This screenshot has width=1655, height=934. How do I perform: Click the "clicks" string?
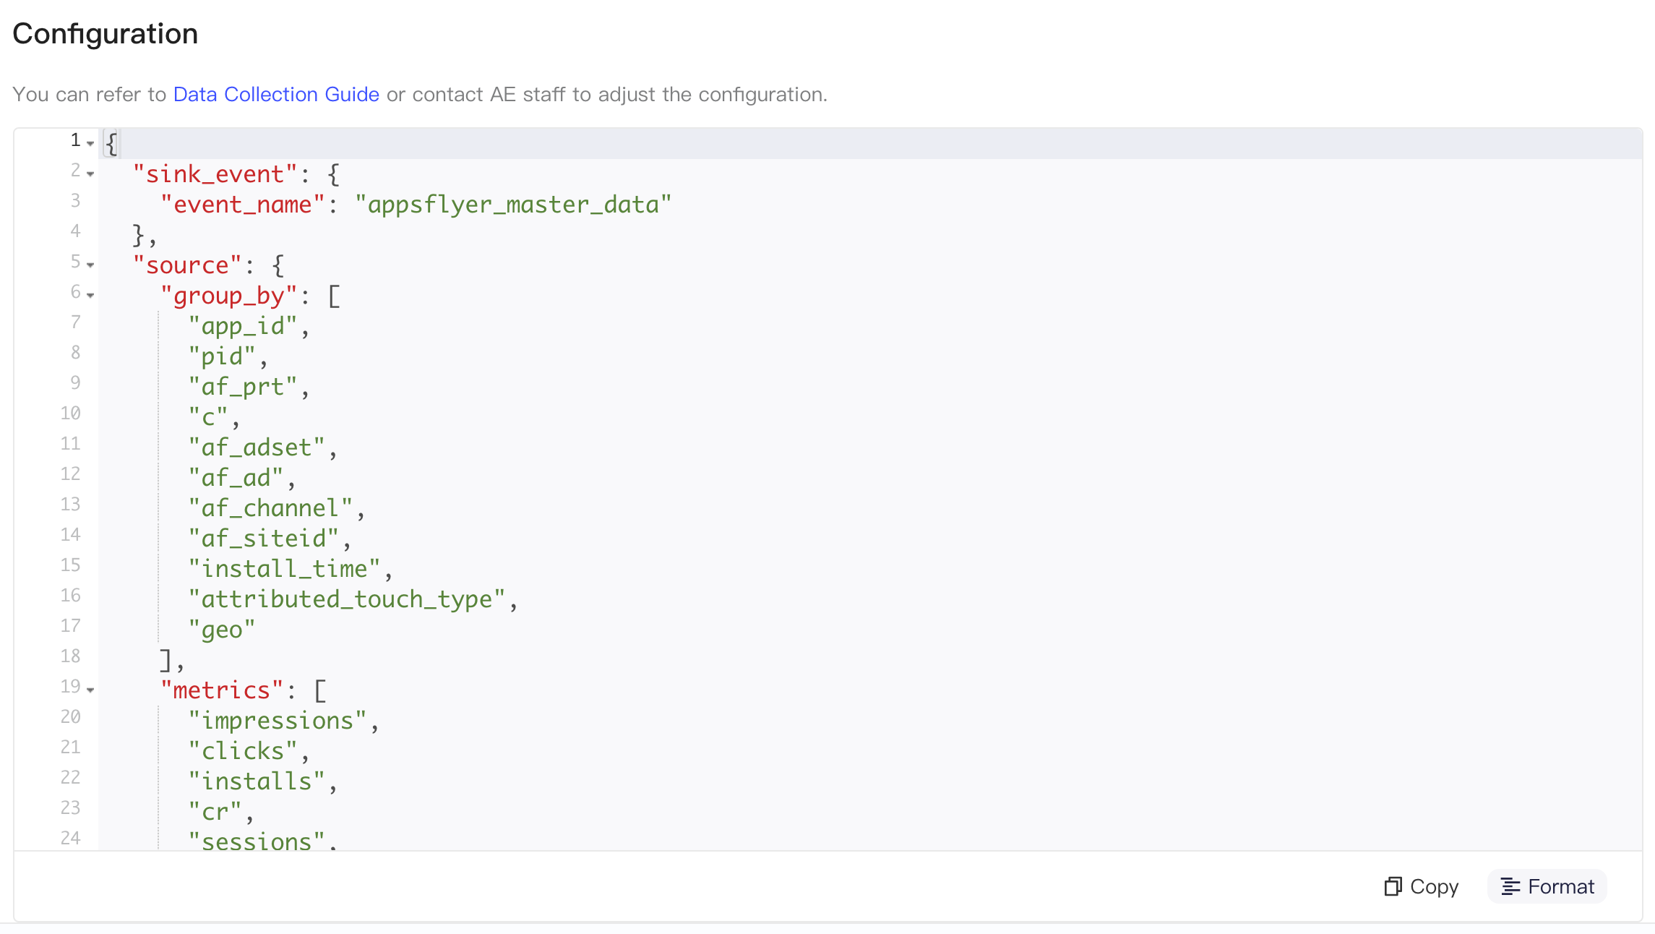pyautogui.click(x=243, y=751)
